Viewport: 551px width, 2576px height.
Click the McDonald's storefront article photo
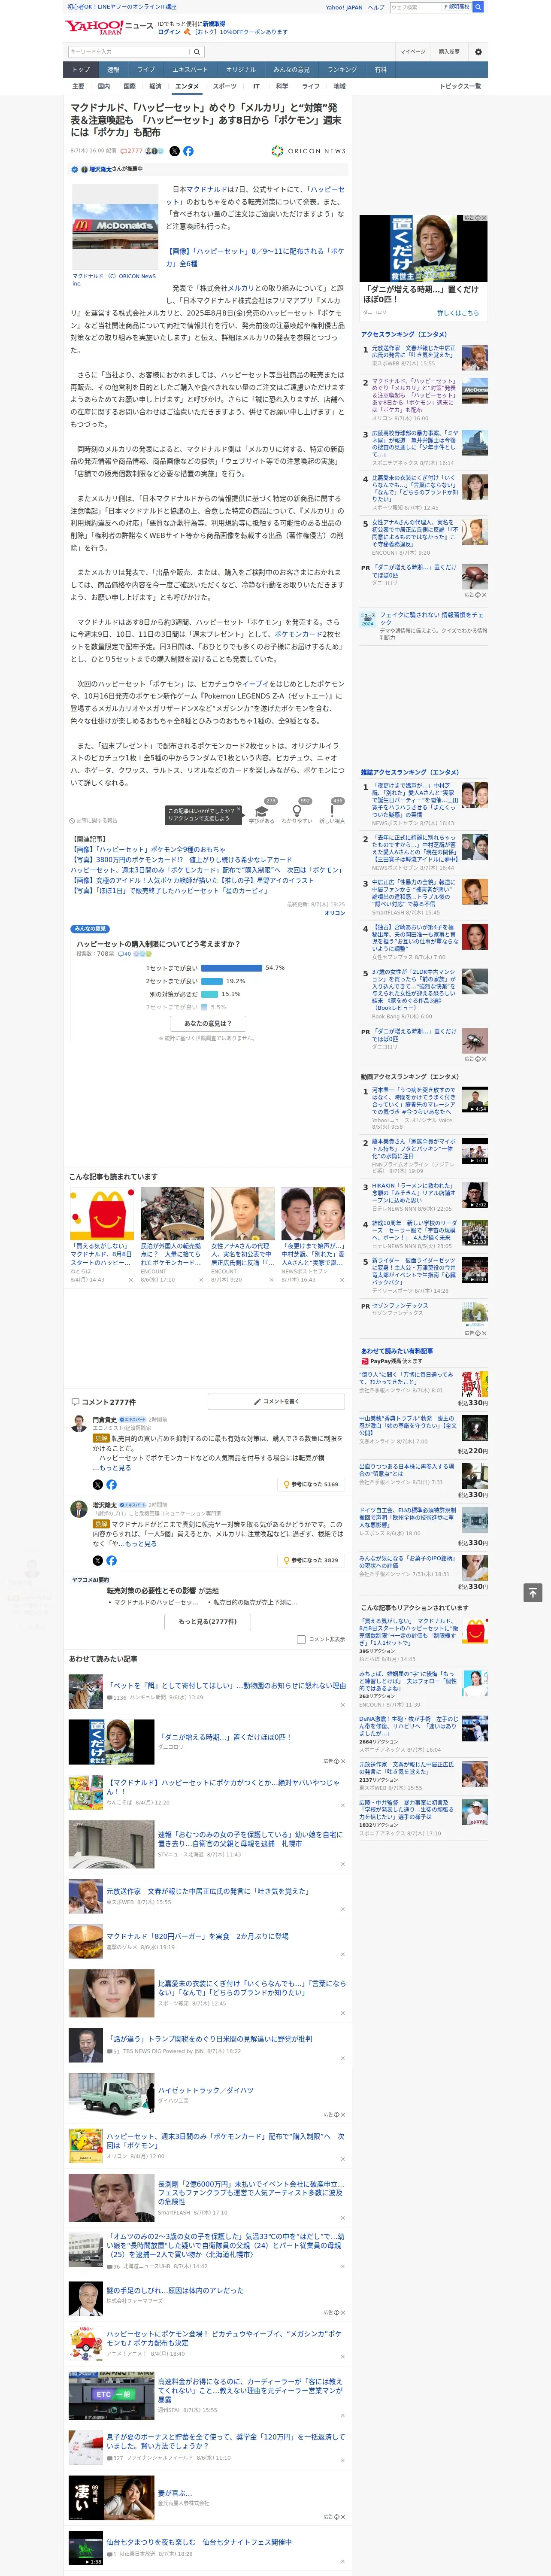click(114, 226)
